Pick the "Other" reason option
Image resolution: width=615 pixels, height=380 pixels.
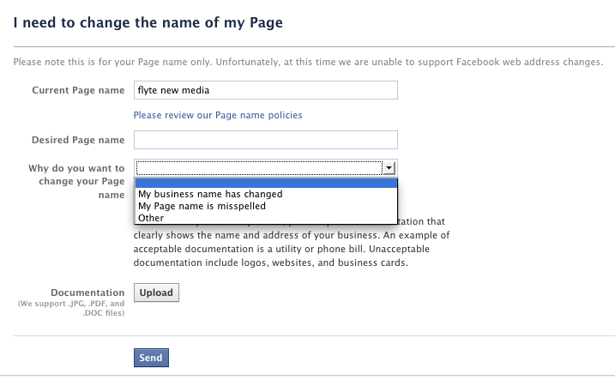coord(151,218)
